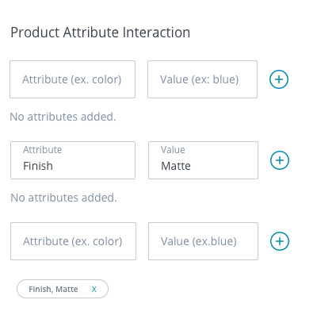Remove the "Finish, Matte" chip with its X
The image size is (317, 319).
pos(94,290)
